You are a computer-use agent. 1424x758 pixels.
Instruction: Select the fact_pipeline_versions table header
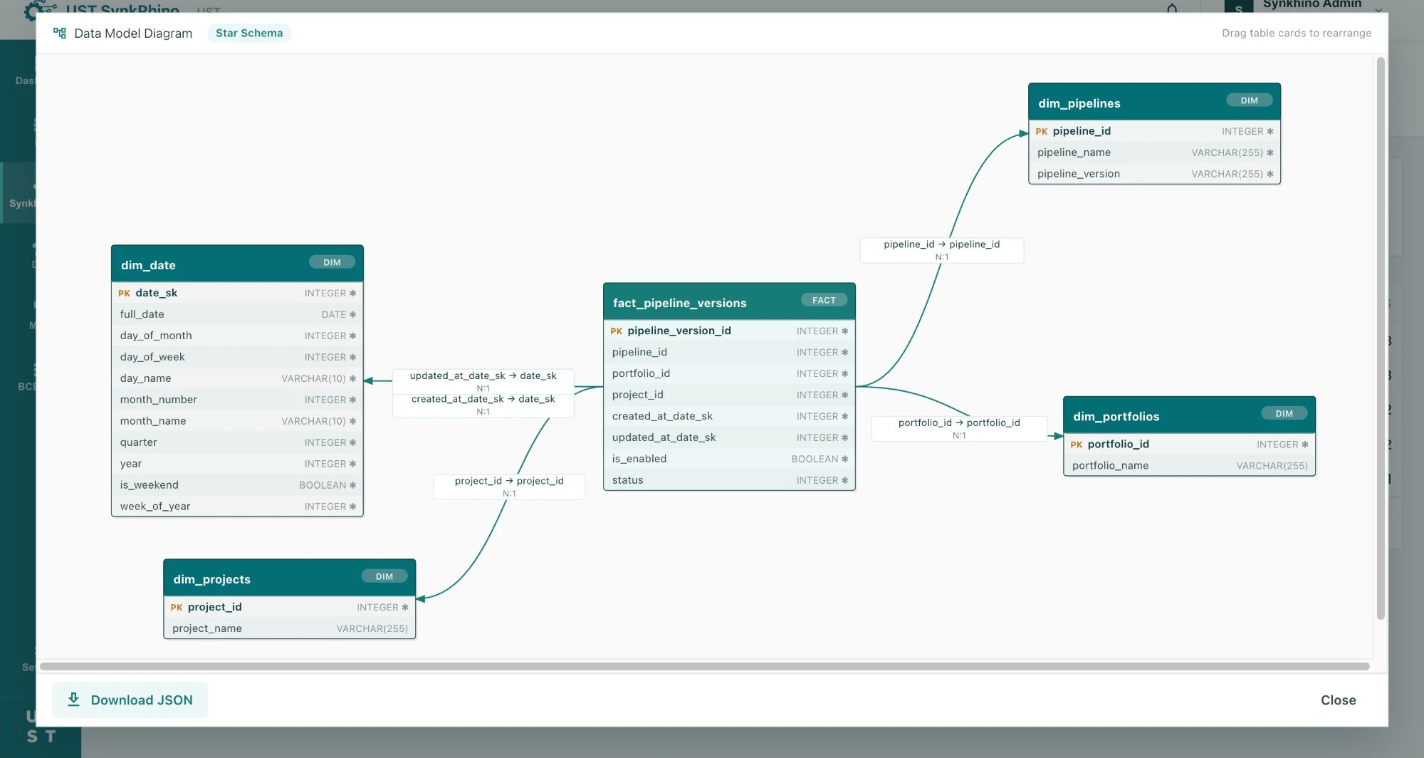click(729, 302)
